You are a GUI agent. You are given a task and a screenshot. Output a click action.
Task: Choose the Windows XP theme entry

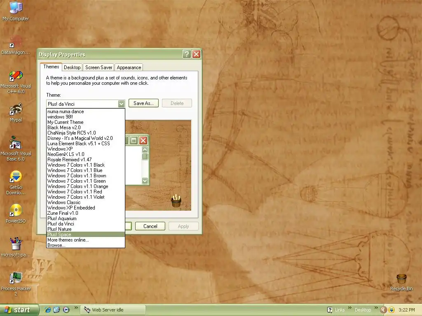pyautogui.click(x=86, y=149)
